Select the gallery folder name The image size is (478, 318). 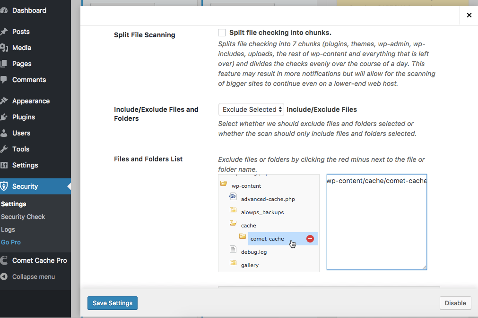click(250, 265)
